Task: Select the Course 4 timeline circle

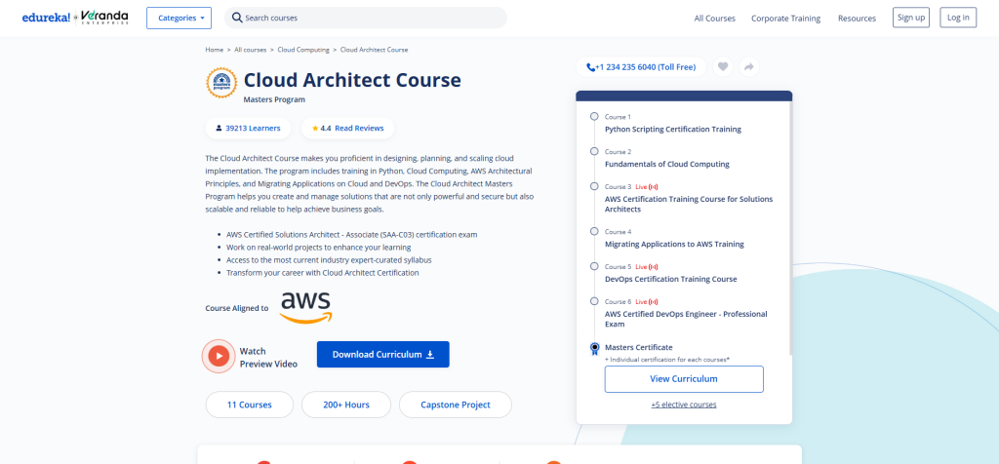Action: point(594,231)
